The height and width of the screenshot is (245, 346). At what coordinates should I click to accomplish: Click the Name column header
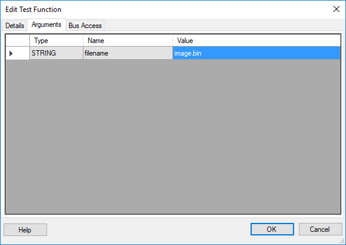click(x=128, y=41)
